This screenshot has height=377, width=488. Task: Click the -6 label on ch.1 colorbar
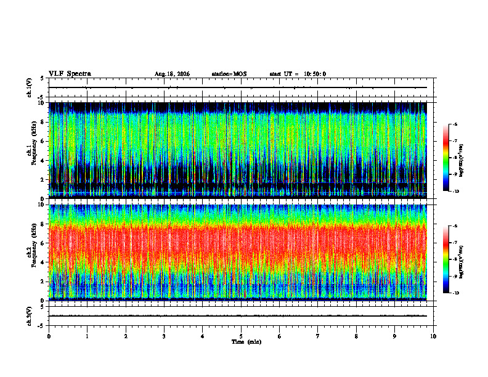pyautogui.click(x=455, y=124)
